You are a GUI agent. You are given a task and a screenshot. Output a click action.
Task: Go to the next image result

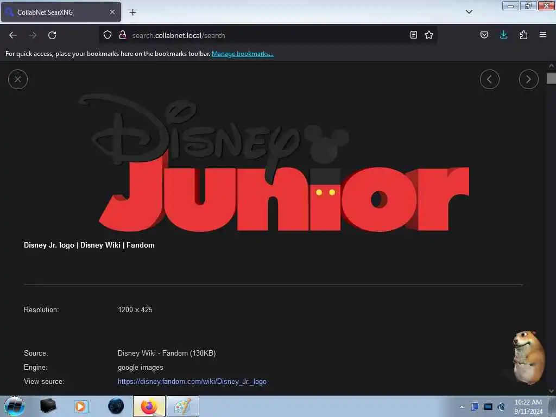(x=528, y=79)
